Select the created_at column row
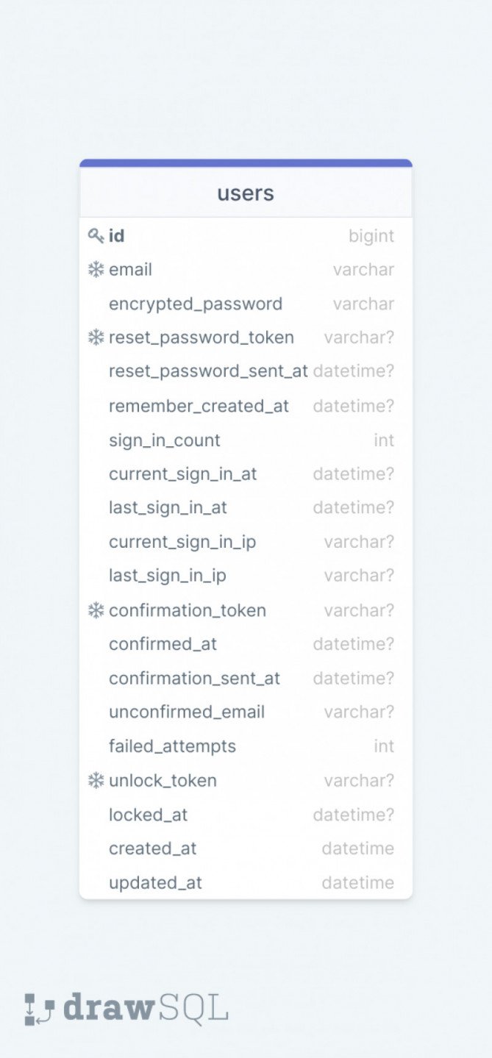 pos(246,848)
